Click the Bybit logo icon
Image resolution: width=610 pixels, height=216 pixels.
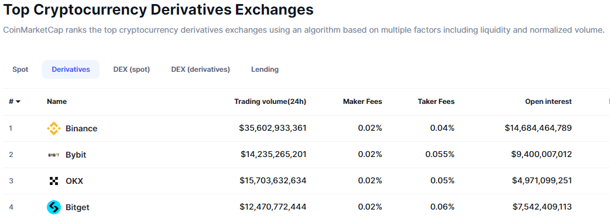(54, 155)
